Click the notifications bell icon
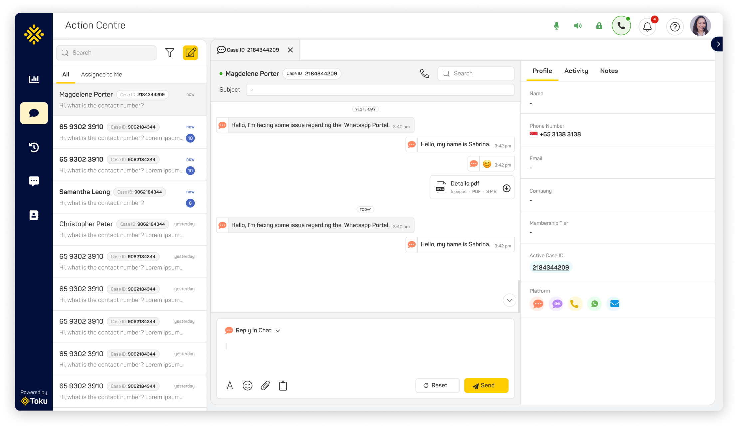This screenshot has width=738, height=428. coord(648,26)
